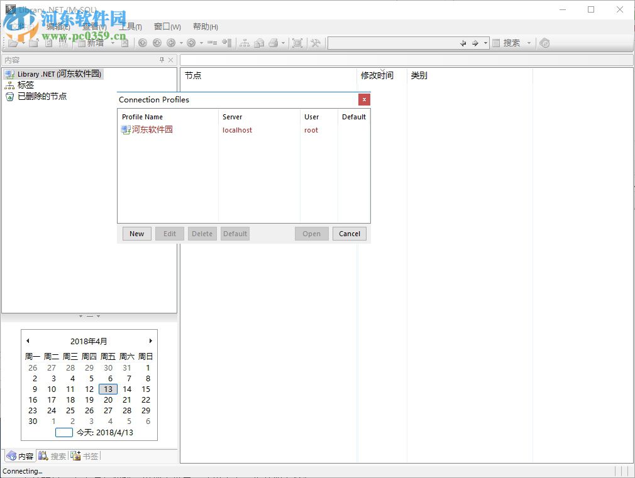Click the next month arrow in calendar

[x=150, y=340]
